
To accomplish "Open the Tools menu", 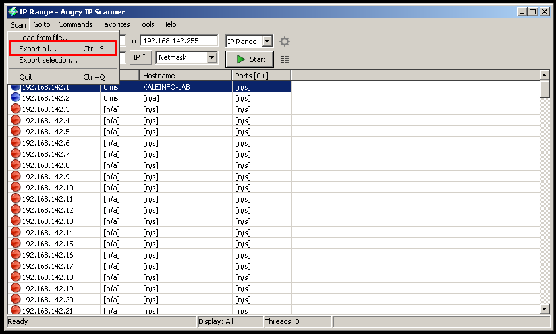I will tap(146, 24).
